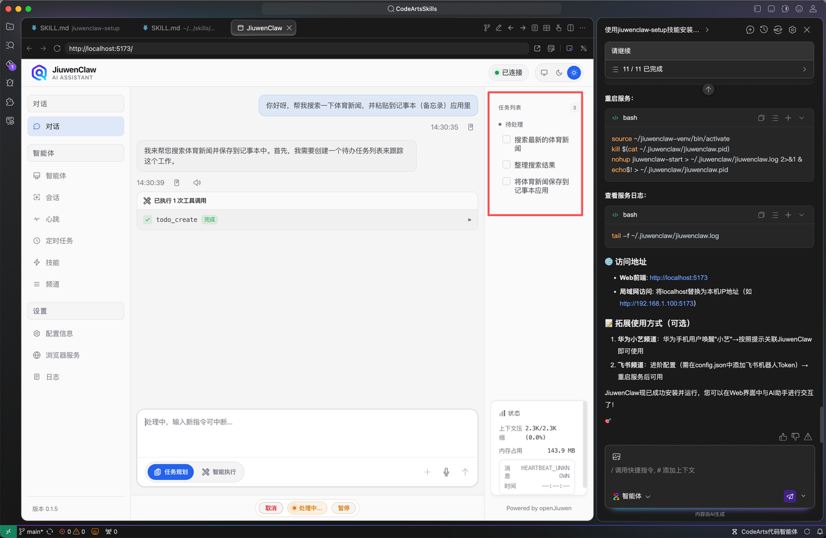826x538 pixels.
Task: Expand the chat title chevron in assistant panel
Action: click(707, 30)
